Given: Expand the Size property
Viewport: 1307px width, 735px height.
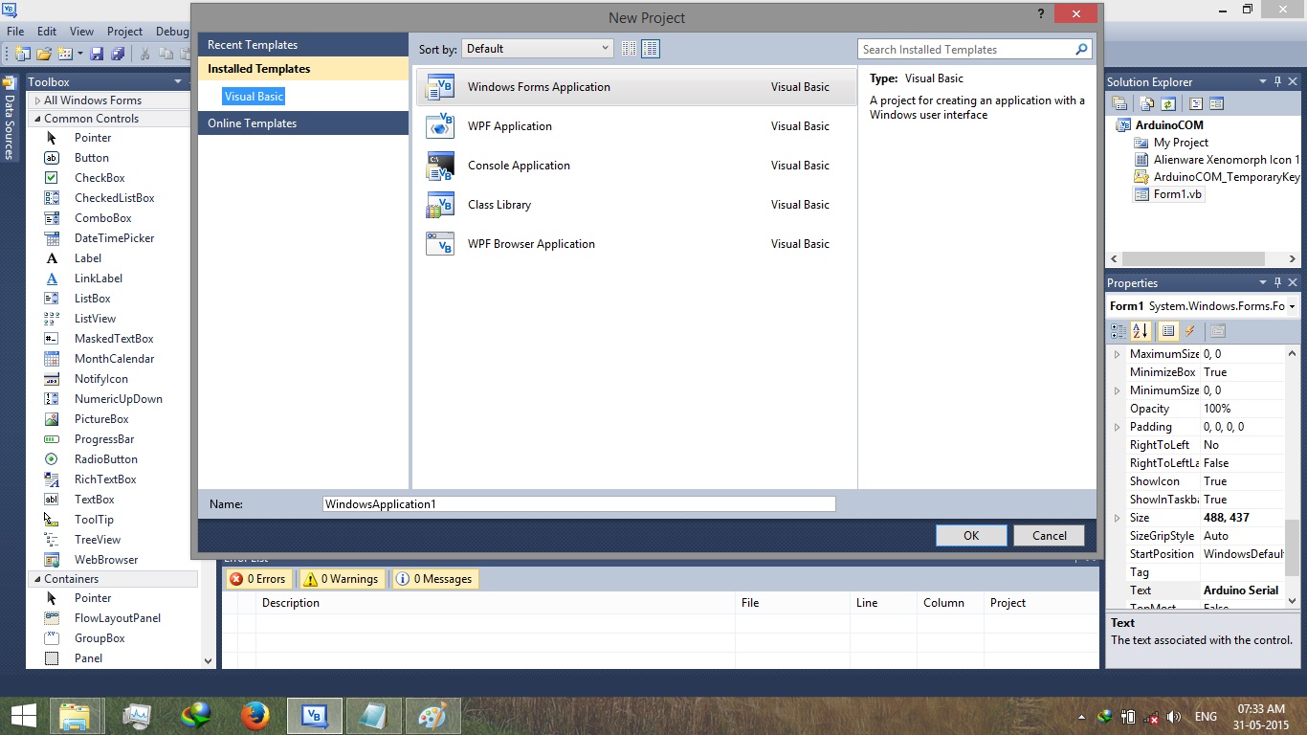Looking at the screenshot, I should click(x=1117, y=518).
